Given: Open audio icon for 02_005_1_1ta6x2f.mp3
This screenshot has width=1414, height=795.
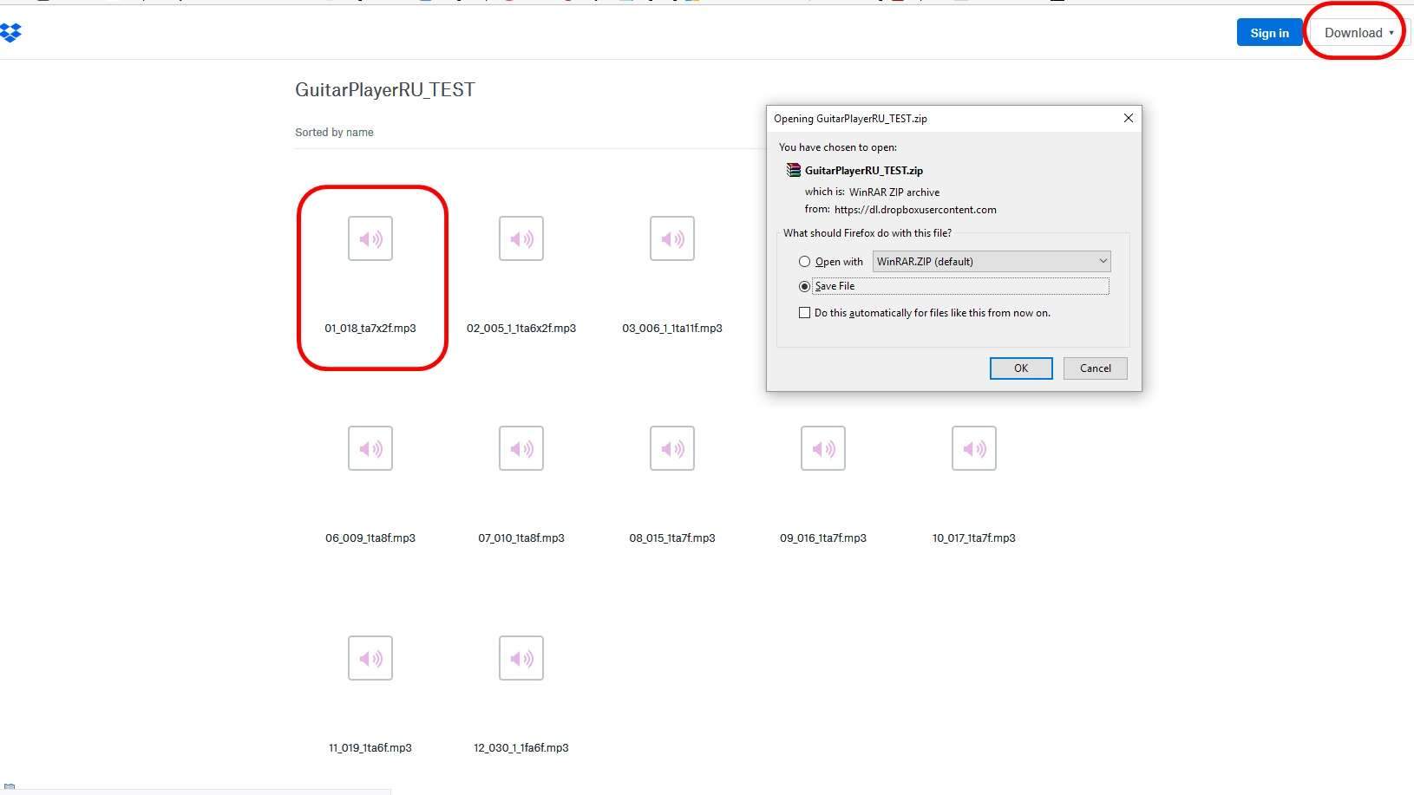Looking at the screenshot, I should tap(521, 238).
